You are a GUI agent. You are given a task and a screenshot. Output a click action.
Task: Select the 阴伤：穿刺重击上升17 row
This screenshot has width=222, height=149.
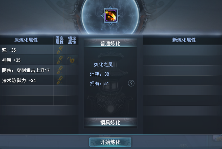pos(27,70)
